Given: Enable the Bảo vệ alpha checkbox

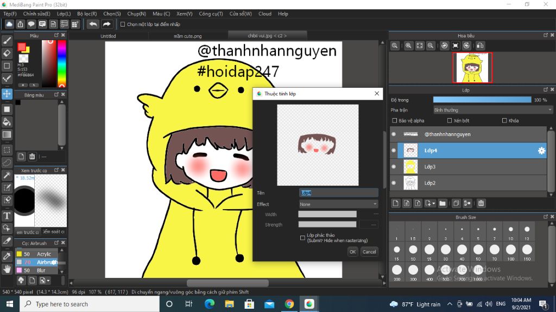Looking at the screenshot, I should [394, 121].
